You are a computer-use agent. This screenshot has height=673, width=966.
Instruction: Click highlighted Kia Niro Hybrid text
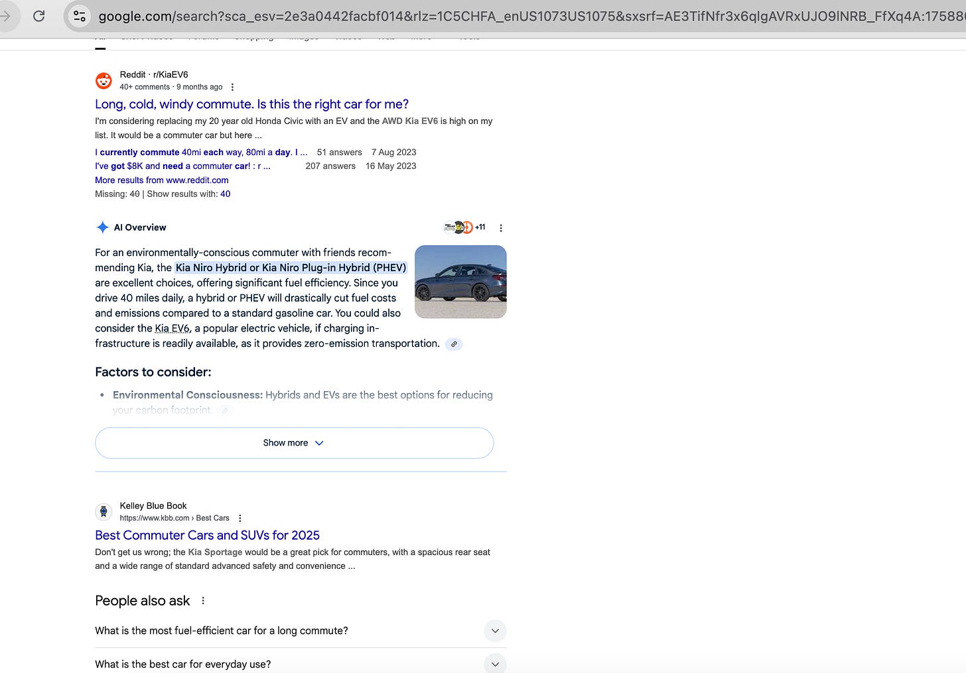(291, 268)
